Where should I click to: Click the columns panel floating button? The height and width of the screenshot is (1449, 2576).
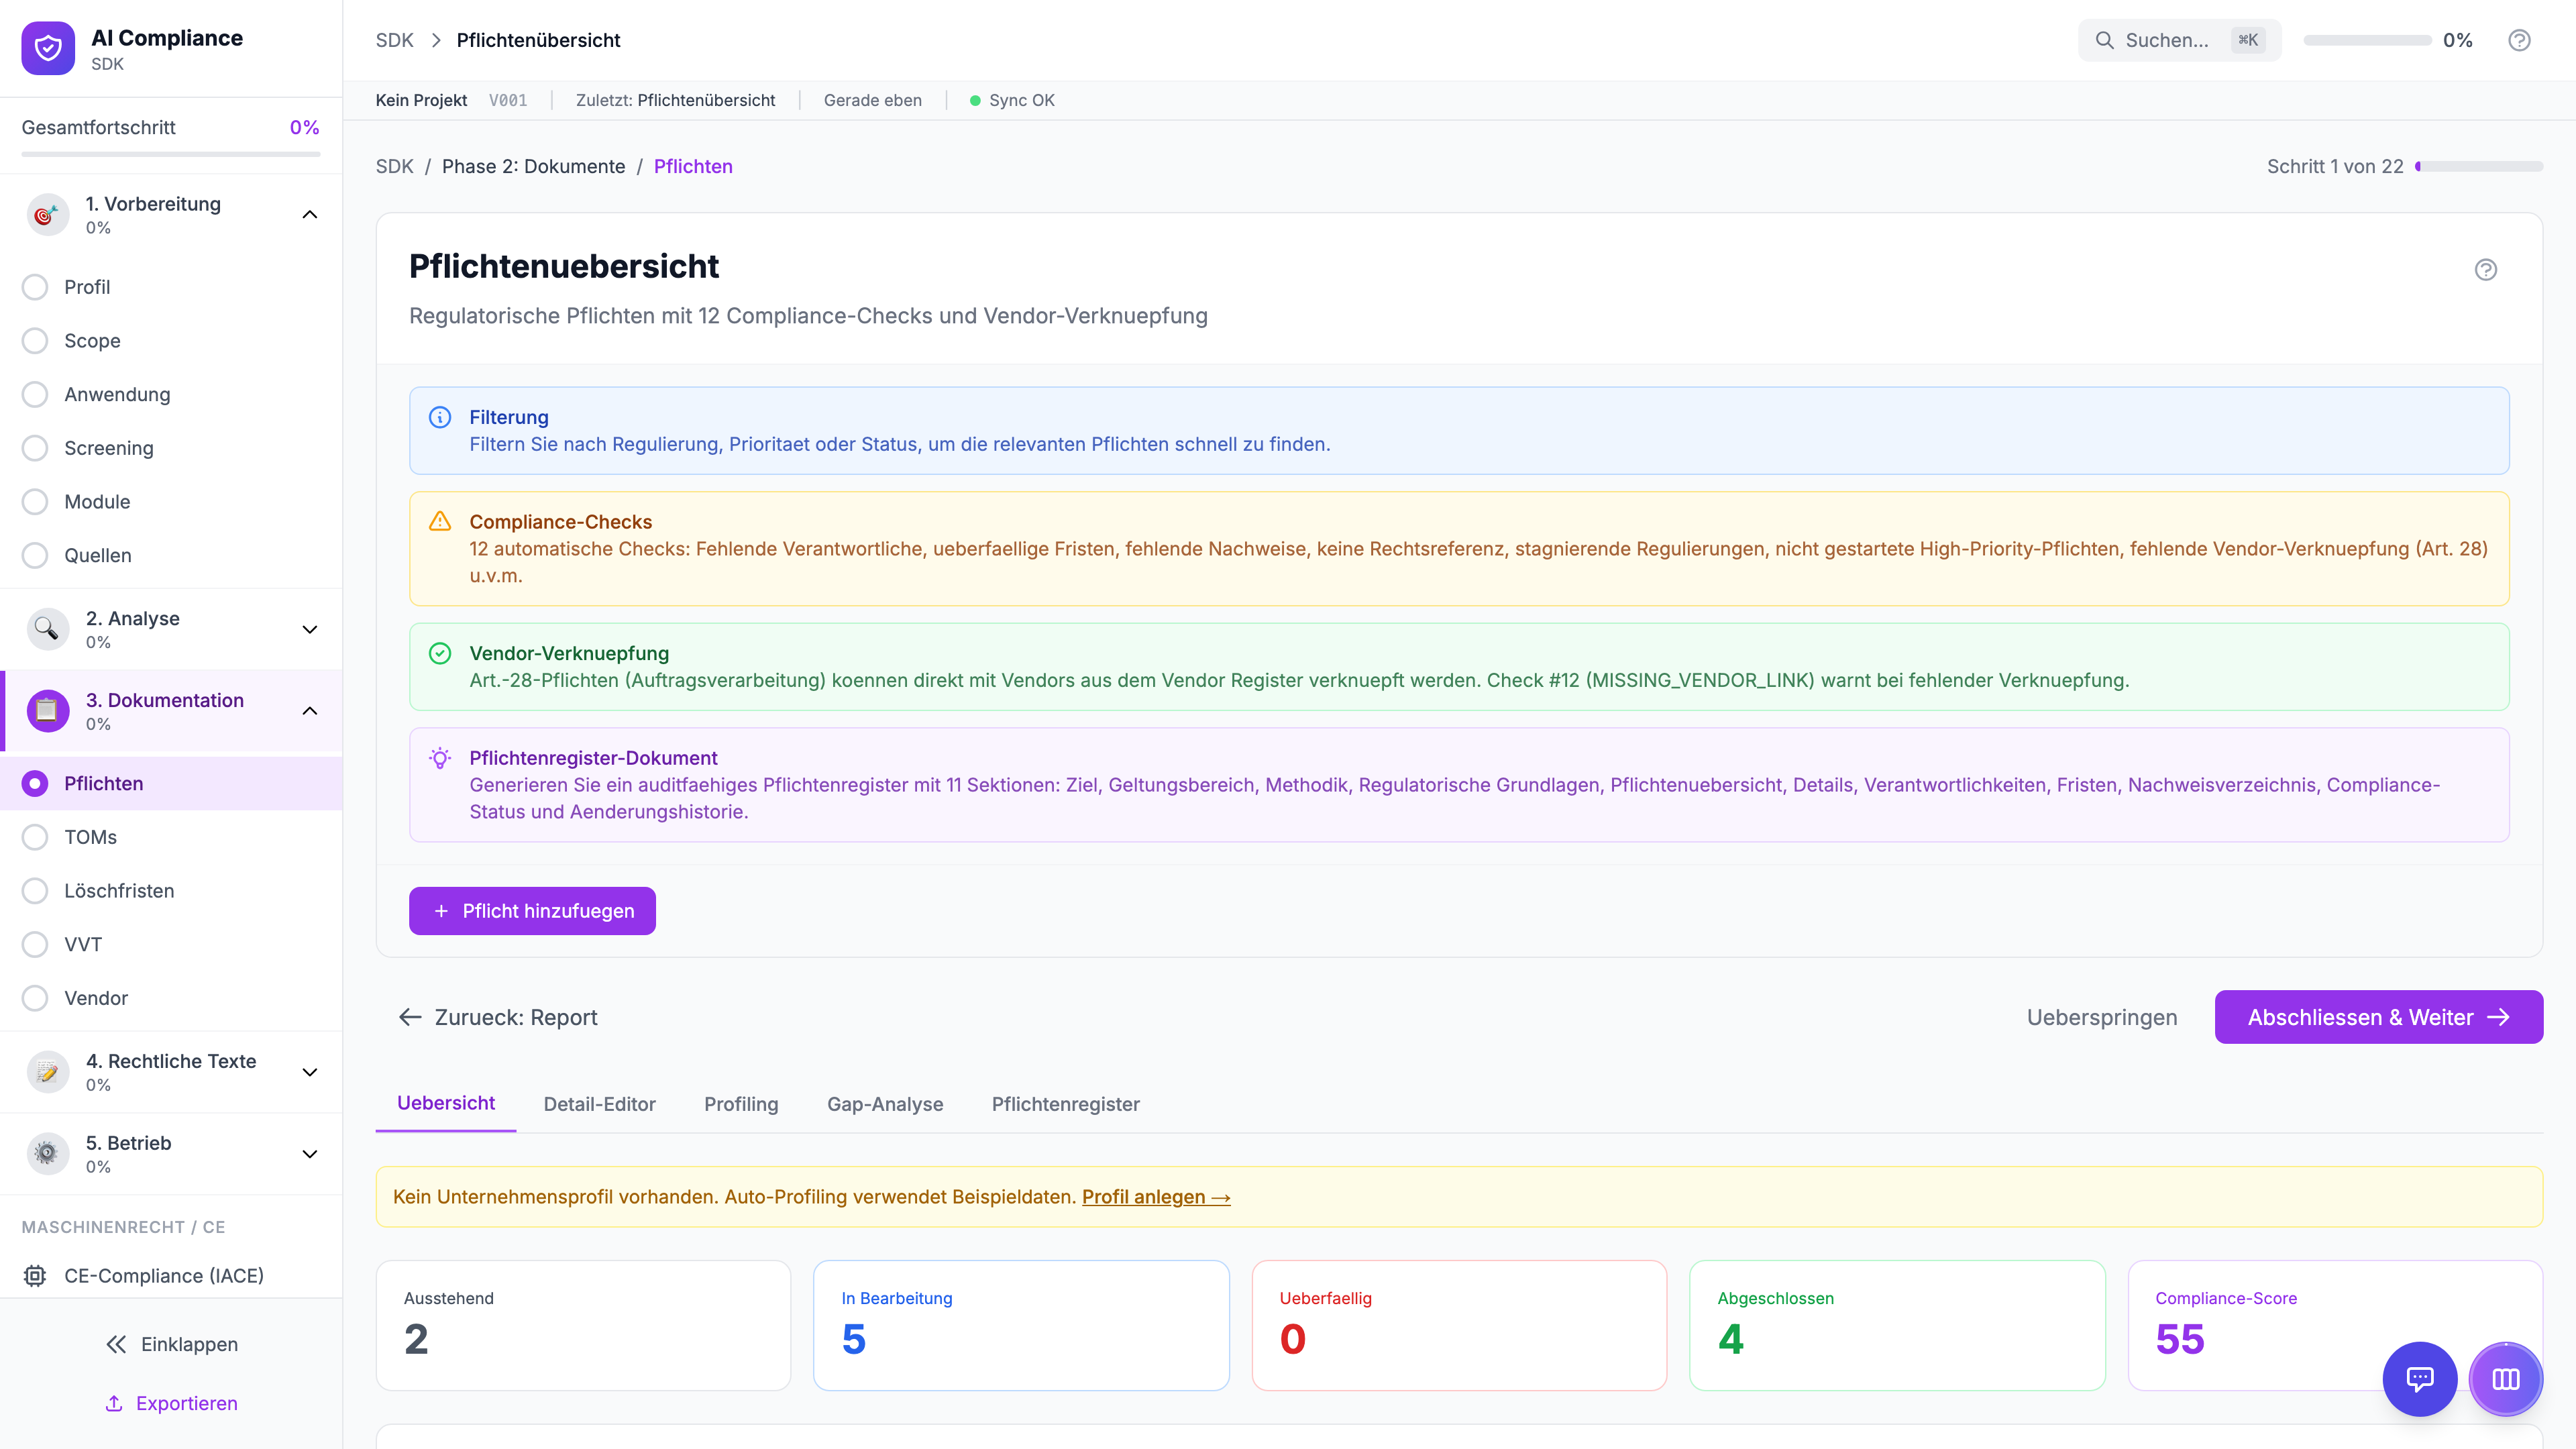2505,1379
